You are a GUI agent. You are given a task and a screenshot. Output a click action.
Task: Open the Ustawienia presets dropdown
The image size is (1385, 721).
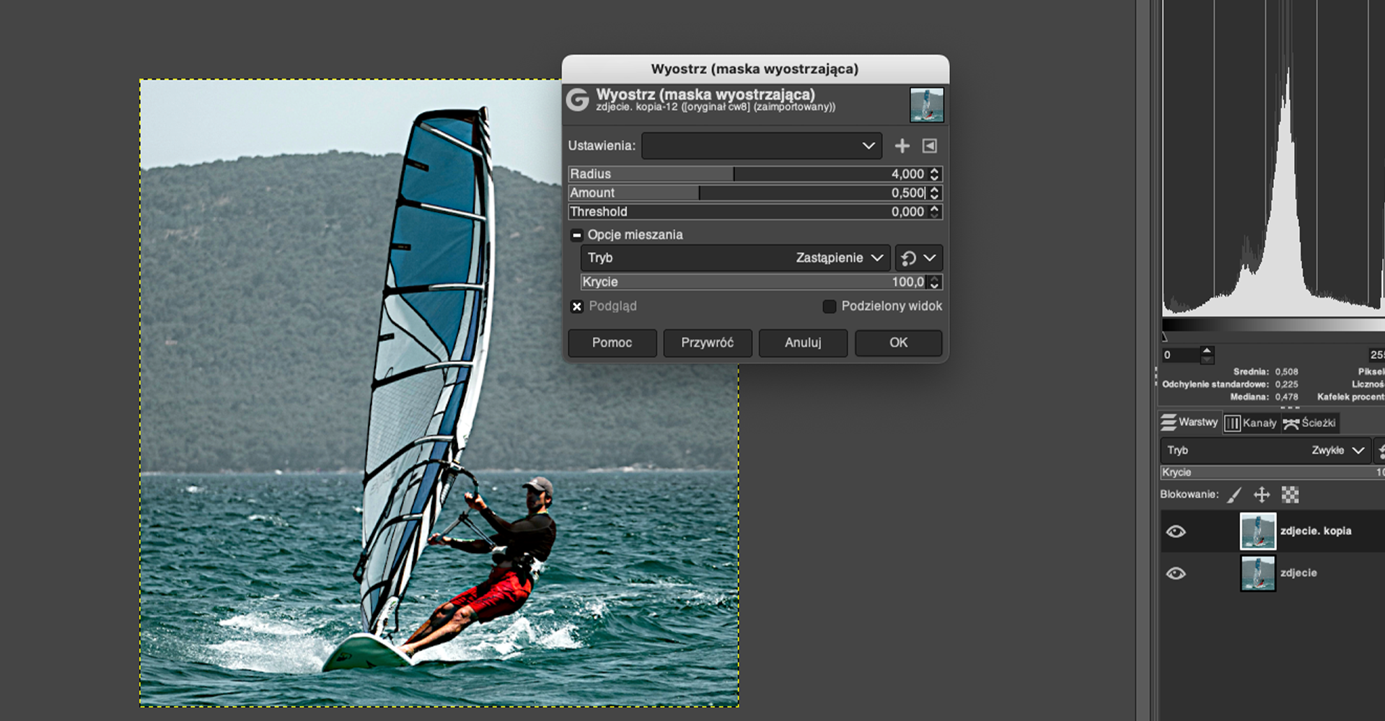tap(762, 146)
